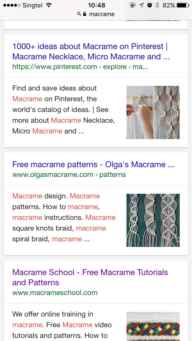The width and height of the screenshot is (192, 341).
Task: Tap the Wi-Fi status icon
Action: coord(48,5)
